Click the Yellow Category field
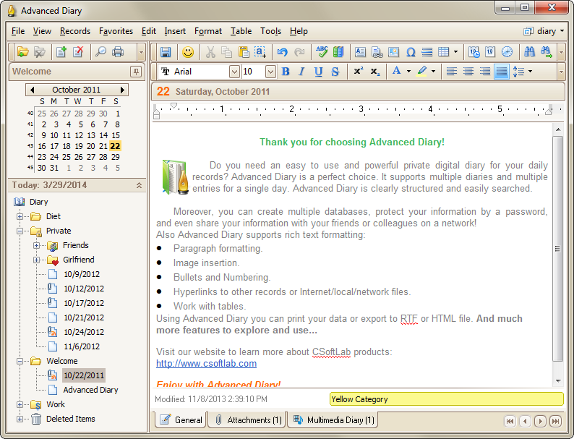Viewport: 574px width, 439px height. click(x=446, y=399)
